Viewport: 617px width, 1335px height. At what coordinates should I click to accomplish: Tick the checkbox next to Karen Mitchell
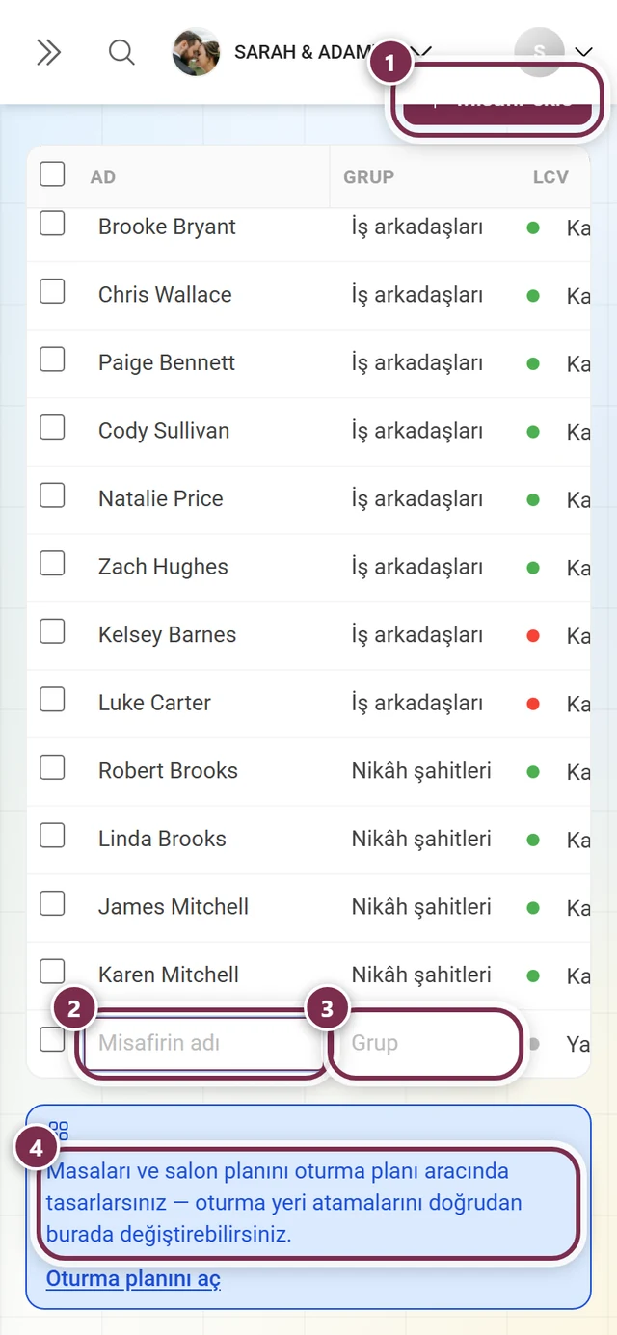click(52, 971)
